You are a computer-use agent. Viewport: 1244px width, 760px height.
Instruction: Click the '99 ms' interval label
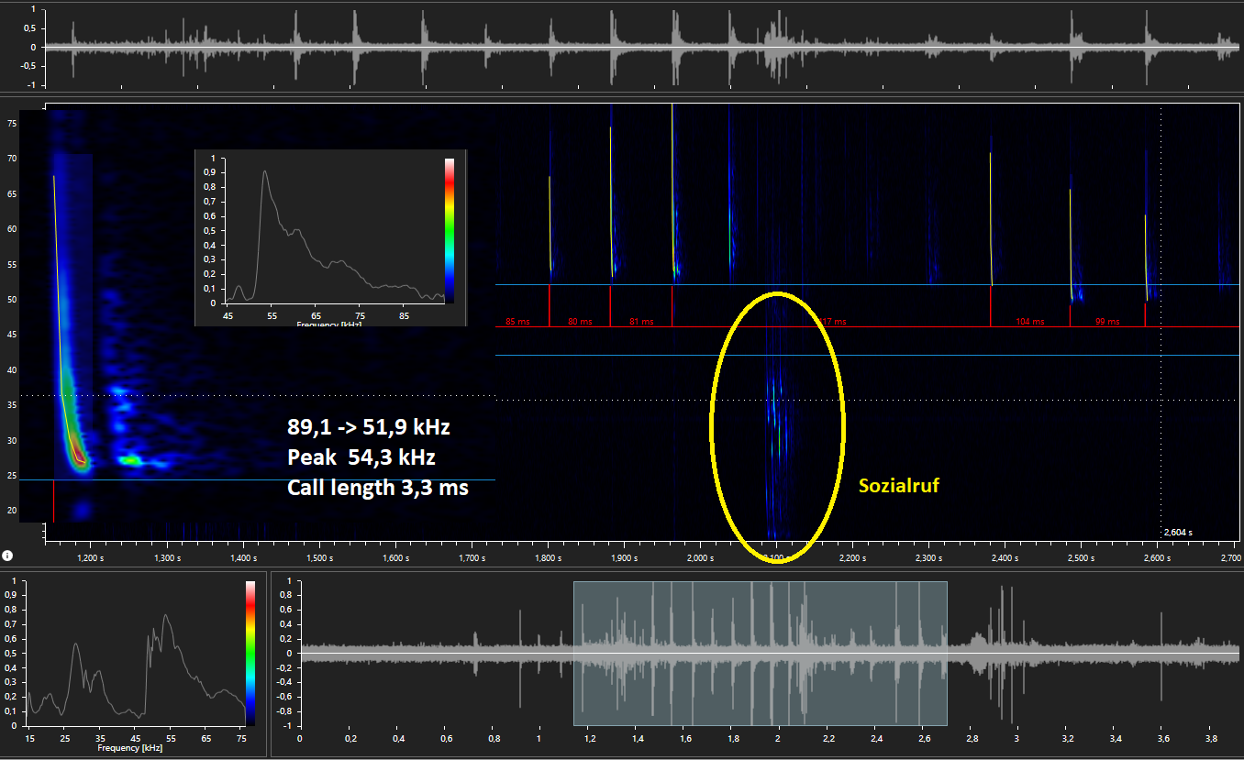point(1106,322)
